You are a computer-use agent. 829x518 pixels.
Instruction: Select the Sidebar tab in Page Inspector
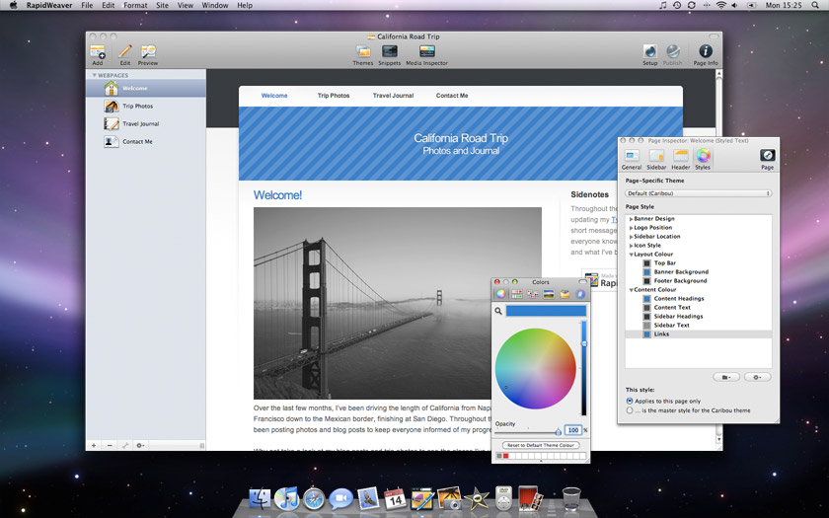[x=656, y=157]
